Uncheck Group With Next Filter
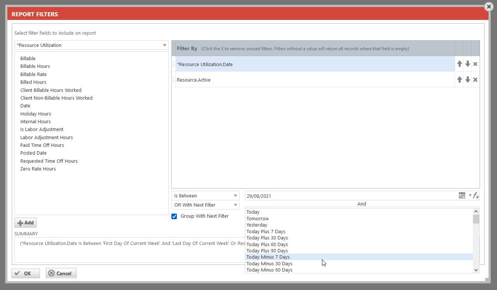This screenshot has height=290, width=497. point(174,216)
